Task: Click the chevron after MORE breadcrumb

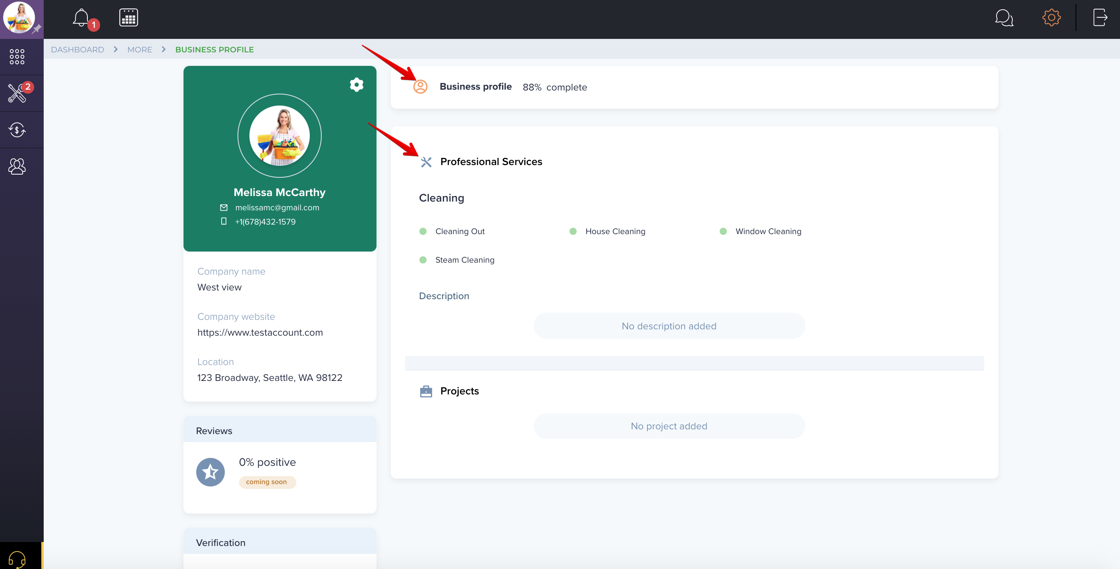Action: [x=164, y=50]
